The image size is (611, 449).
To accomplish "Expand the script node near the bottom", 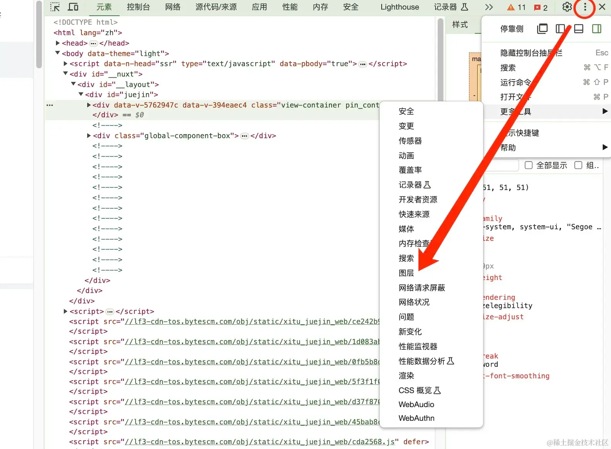I will [x=65, y=311].
